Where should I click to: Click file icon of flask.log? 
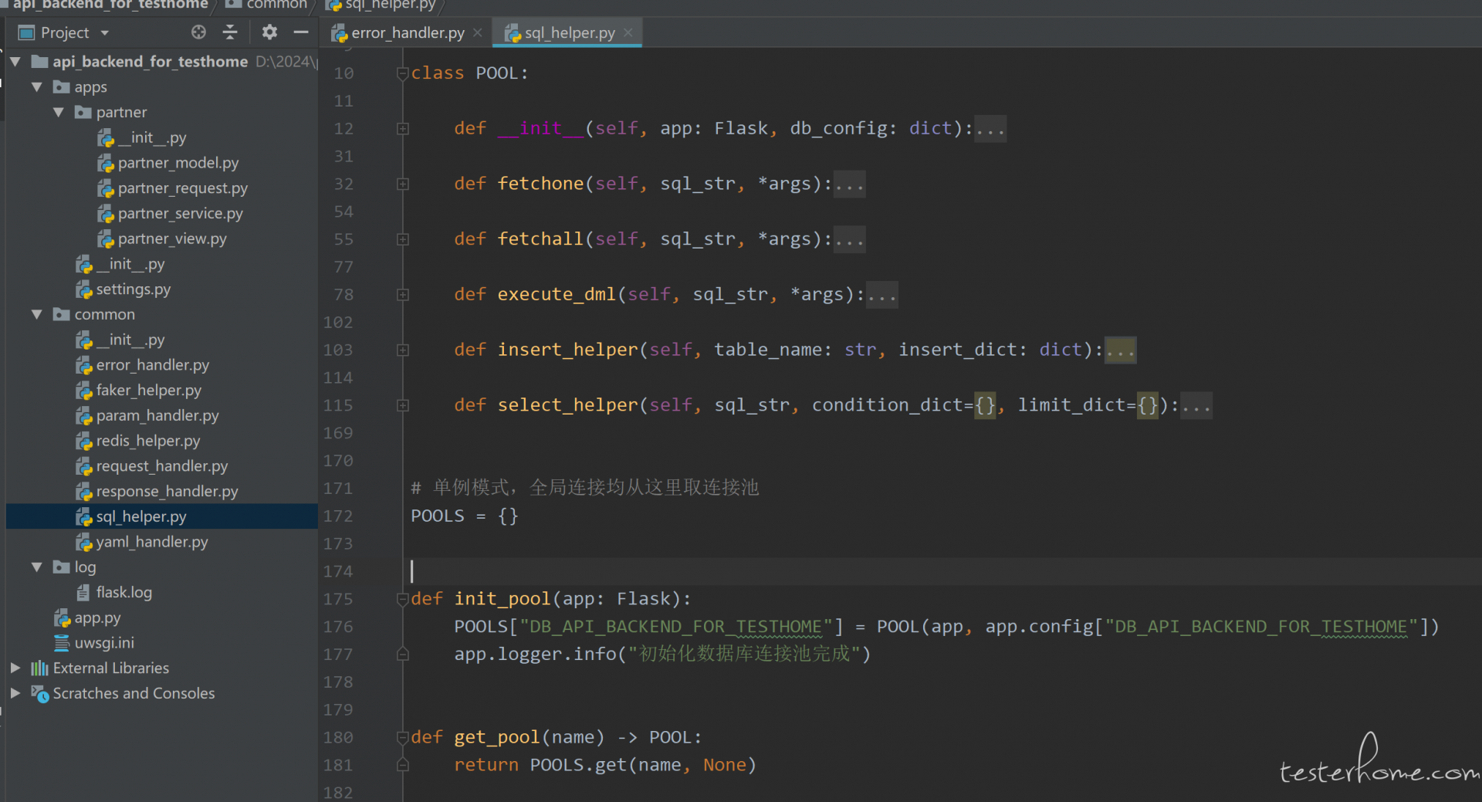click(x=83, y=592)
